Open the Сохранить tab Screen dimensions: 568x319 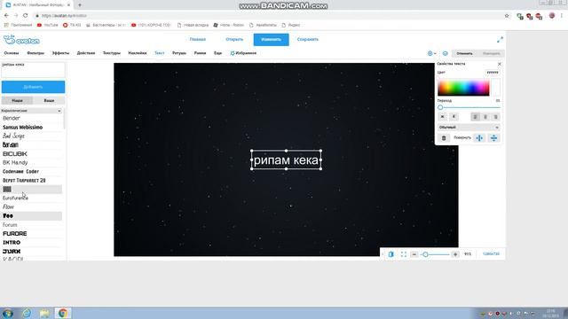pyautogui.click(x=308, y=39)
